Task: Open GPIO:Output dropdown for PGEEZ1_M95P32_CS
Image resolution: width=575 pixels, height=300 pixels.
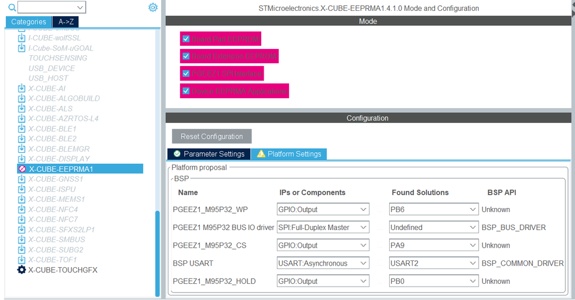Action: [323, 245]
